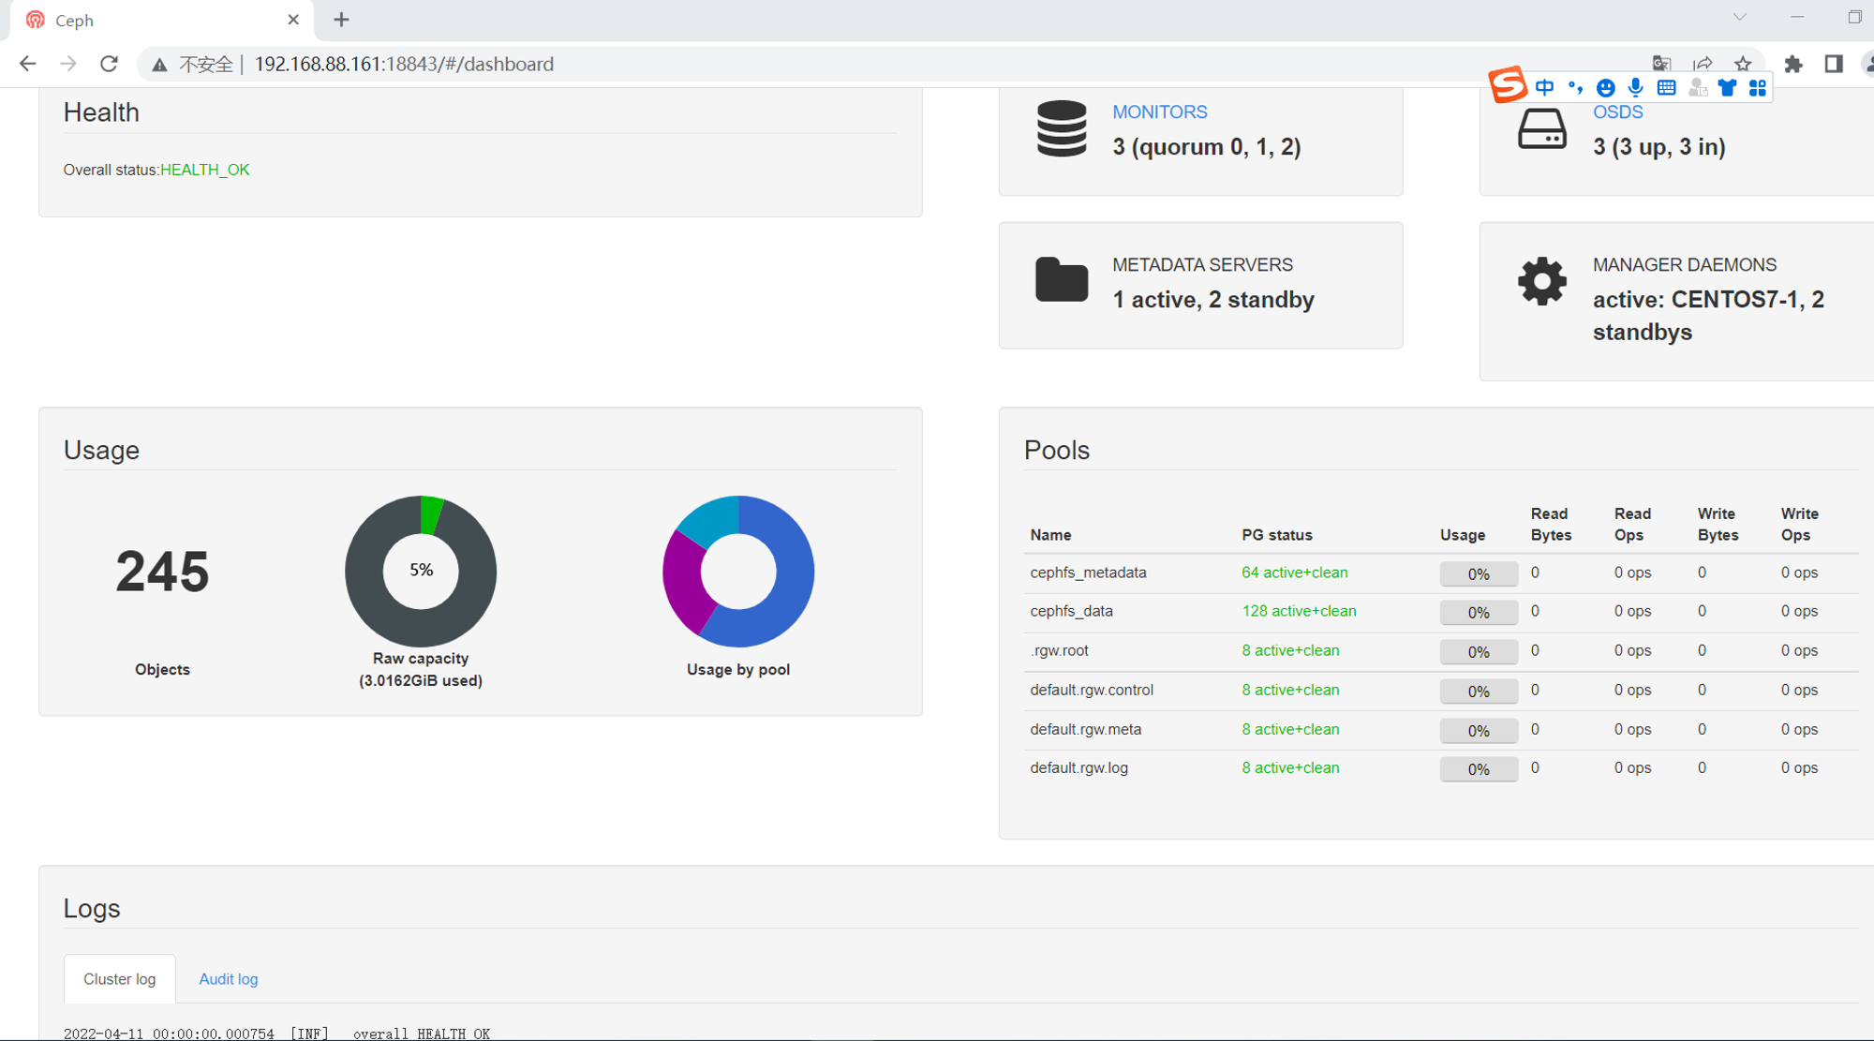Click the Usage column header in Pools
The image size is (1874, 1041).
(1462, 535)
